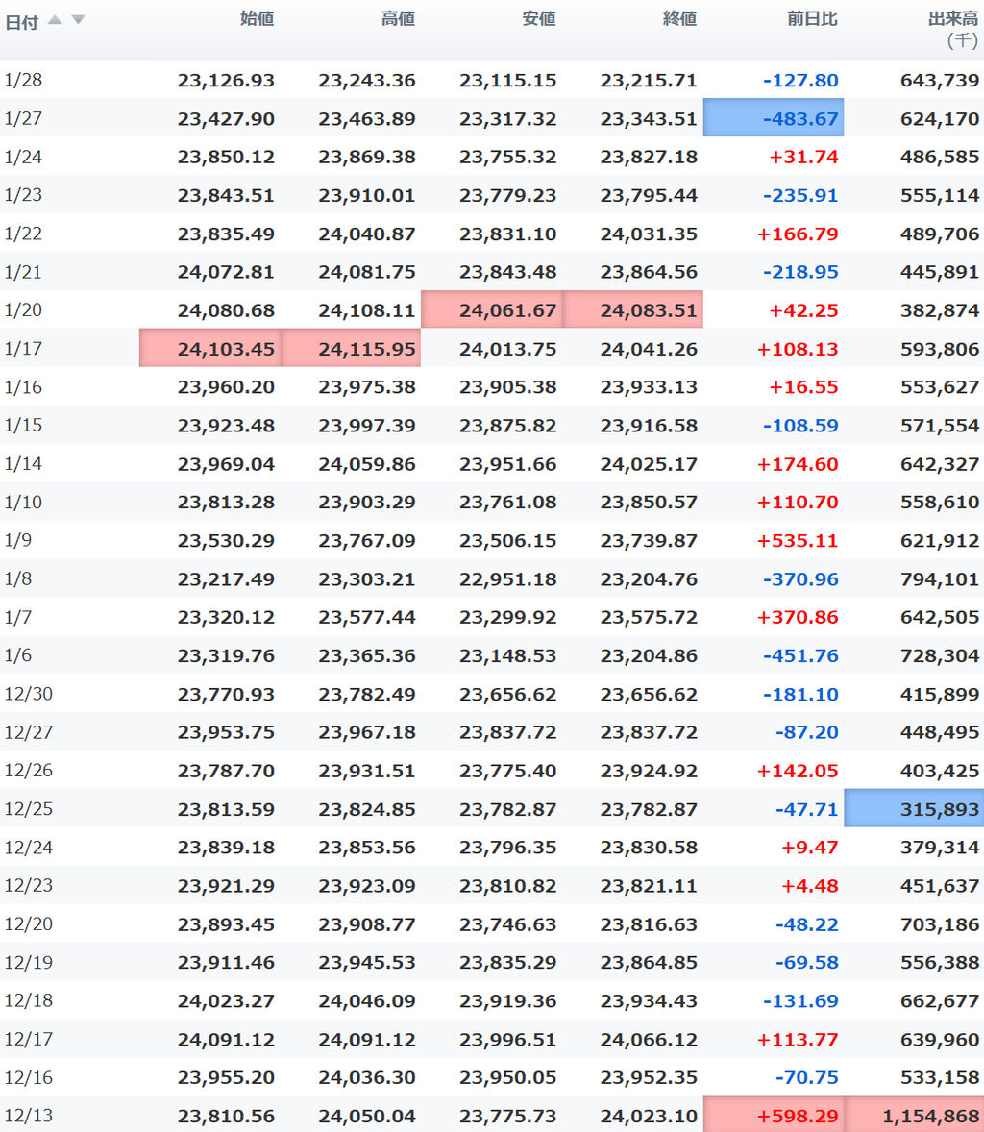Click volume 703,186 on 12/20
984x1132 pixels.
(939, 924)
